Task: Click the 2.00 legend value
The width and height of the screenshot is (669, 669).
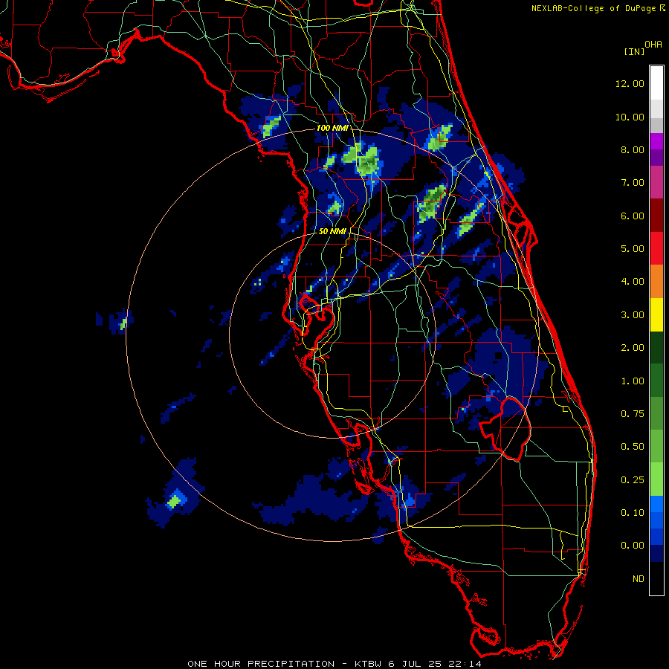Action: coord(633,348)
